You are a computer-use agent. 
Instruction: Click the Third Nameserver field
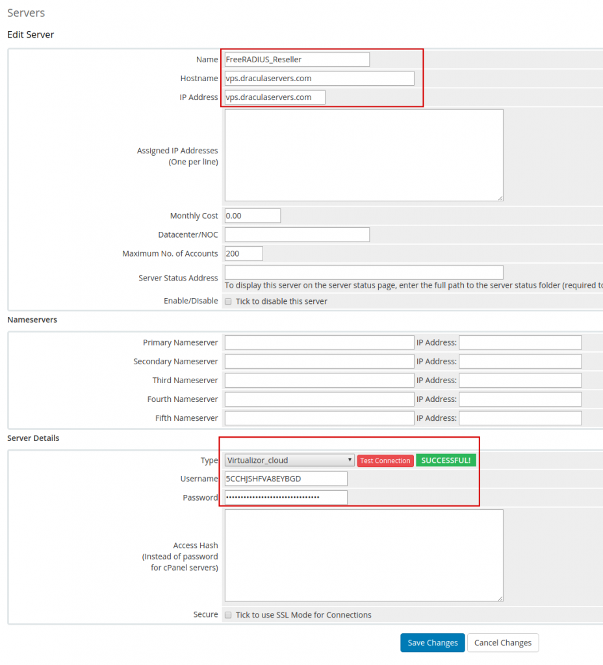coord(320,380)
